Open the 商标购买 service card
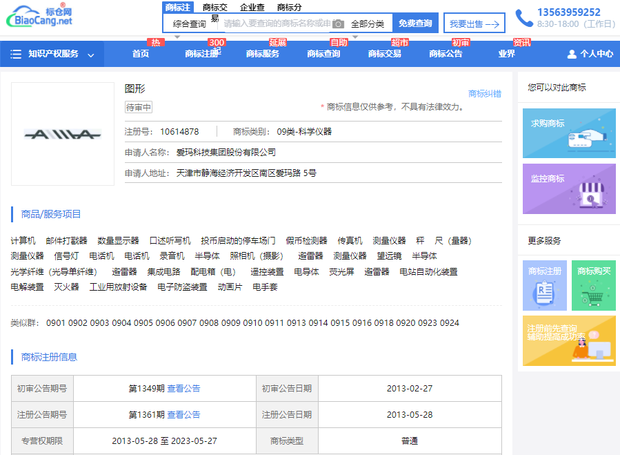Image resolution: width=620 pixels, height=455 pixels. pos(594,286)
